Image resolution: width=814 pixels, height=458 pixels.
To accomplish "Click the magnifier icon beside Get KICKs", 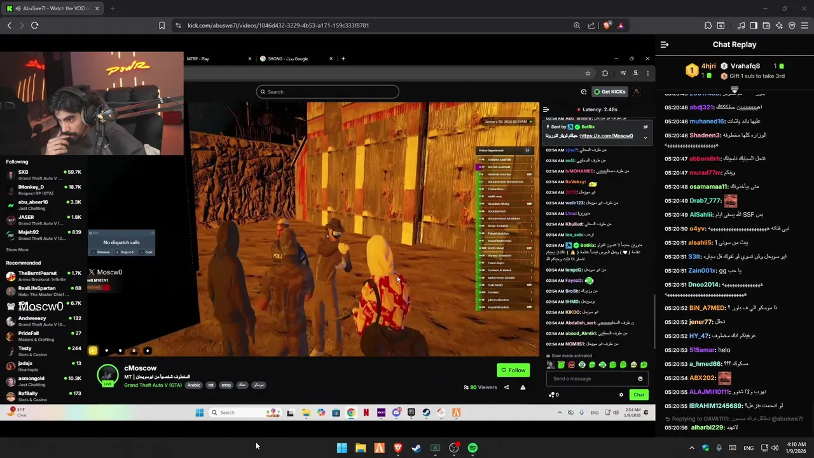I will click(583, 92).
